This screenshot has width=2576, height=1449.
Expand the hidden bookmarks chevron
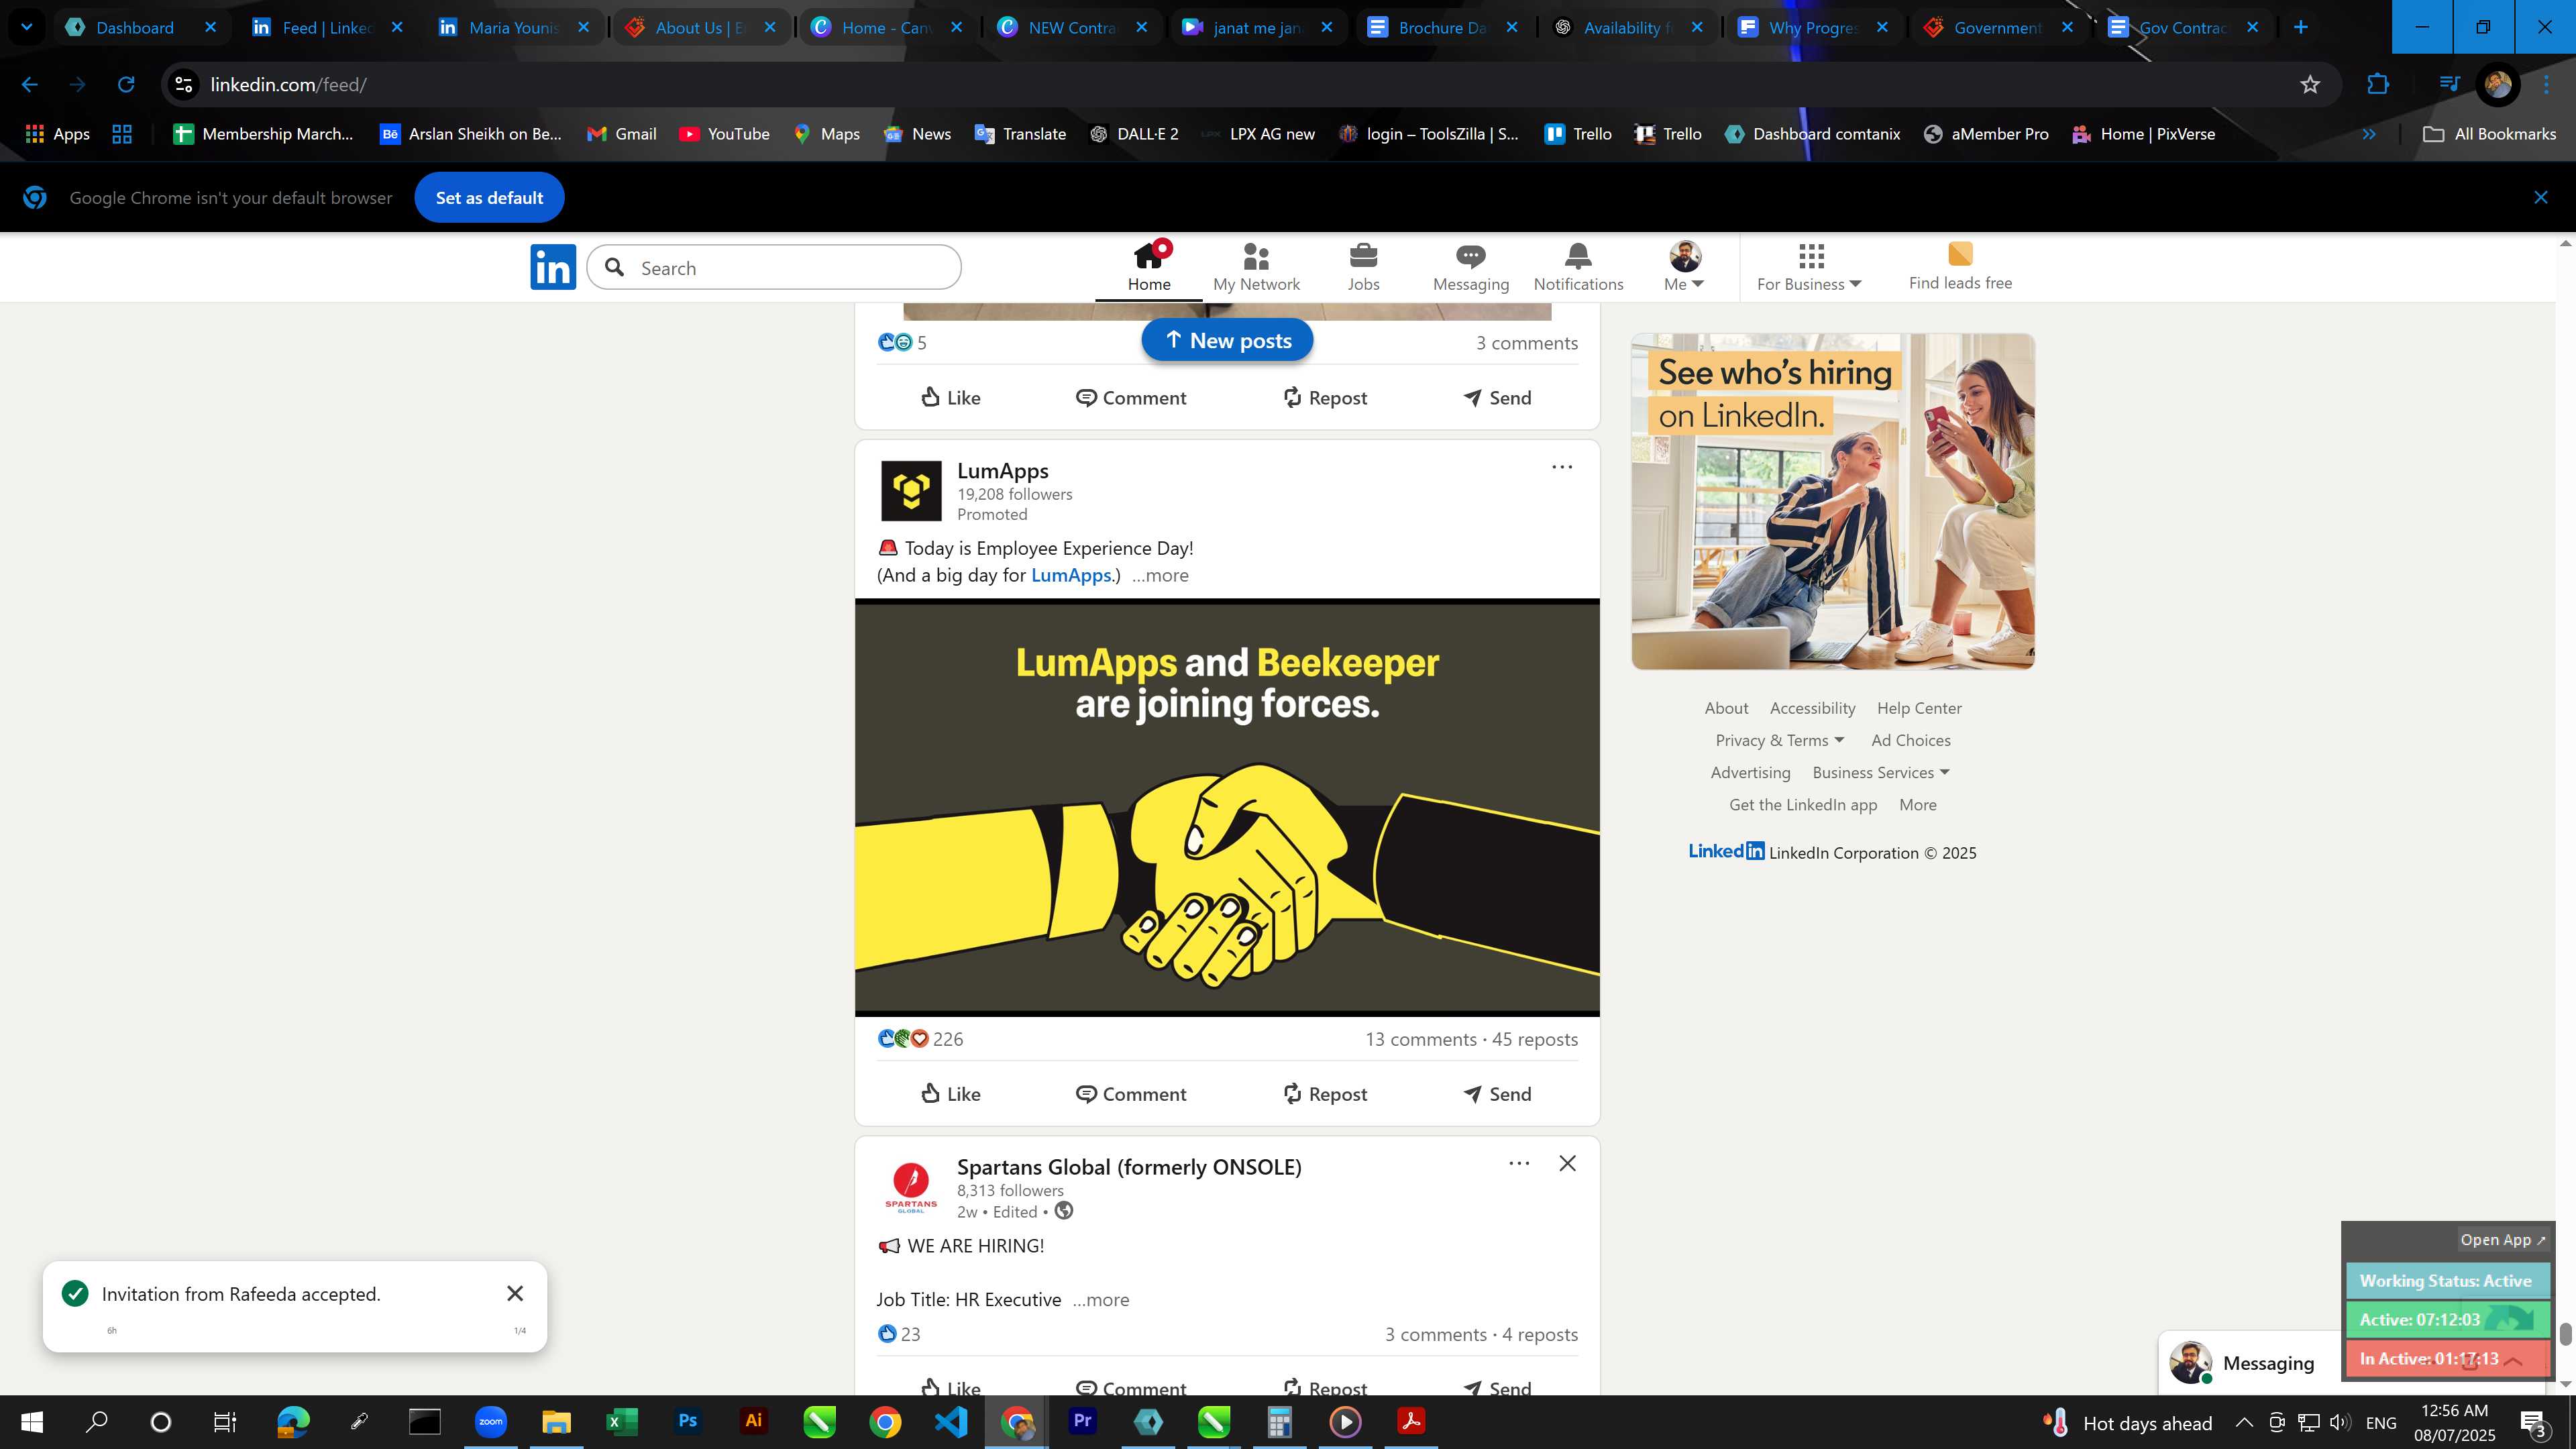click(2369, 134)
